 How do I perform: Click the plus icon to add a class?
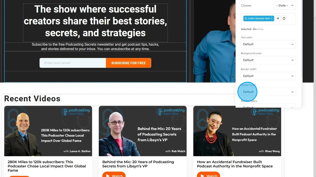[278, 18]
